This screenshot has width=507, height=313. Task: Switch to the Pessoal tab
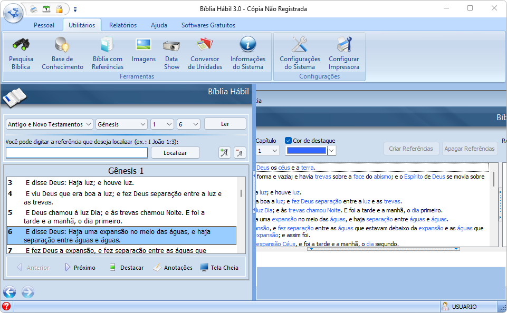(x=44, y=25)
